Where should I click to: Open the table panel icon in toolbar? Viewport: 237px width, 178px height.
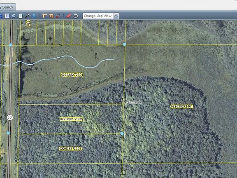tap(7, 16)
